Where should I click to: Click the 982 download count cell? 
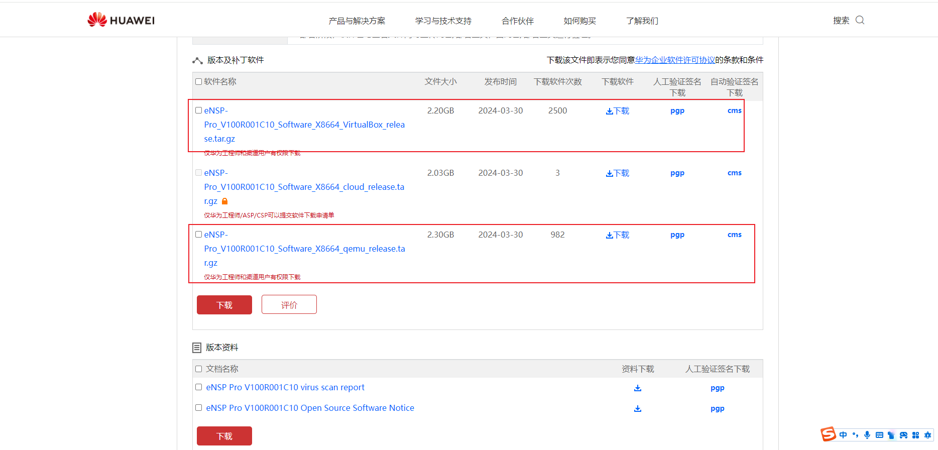pos(558,235)
